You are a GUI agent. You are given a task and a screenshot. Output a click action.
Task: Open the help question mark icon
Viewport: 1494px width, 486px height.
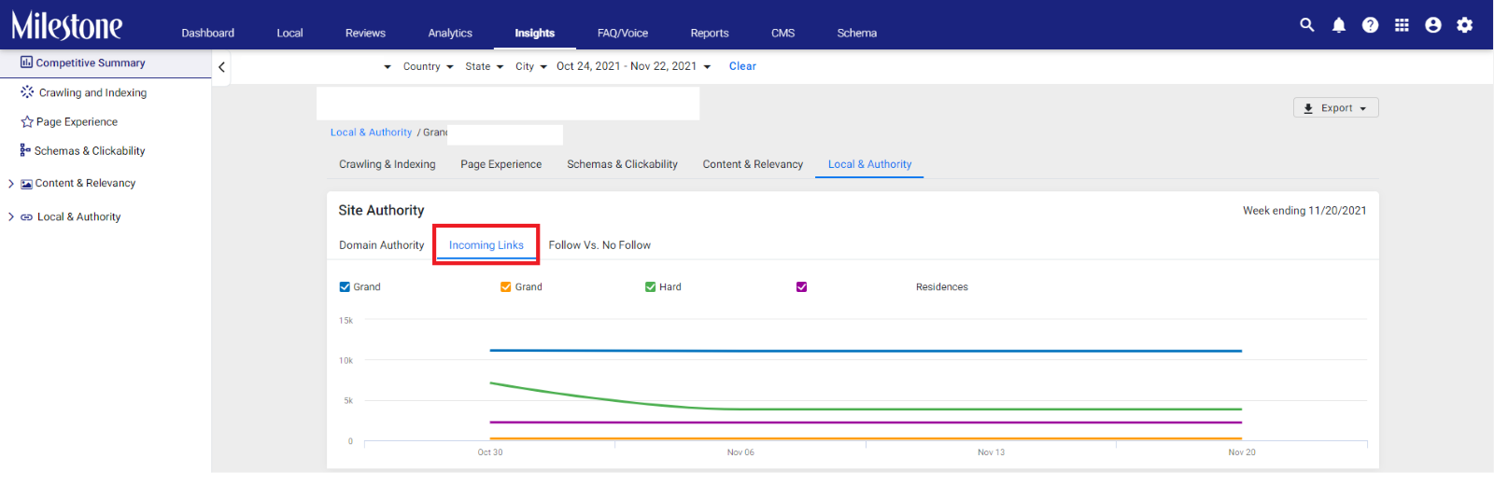point(1370,25)
